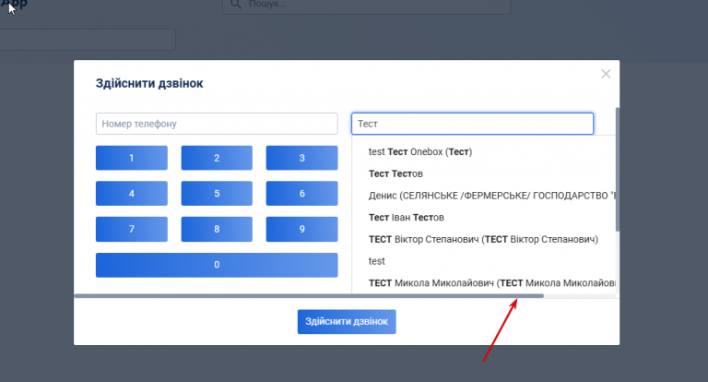This screenshot has width=708, height=382.
Task: Click the Номер телефону input field
Action: click(217, 124)
